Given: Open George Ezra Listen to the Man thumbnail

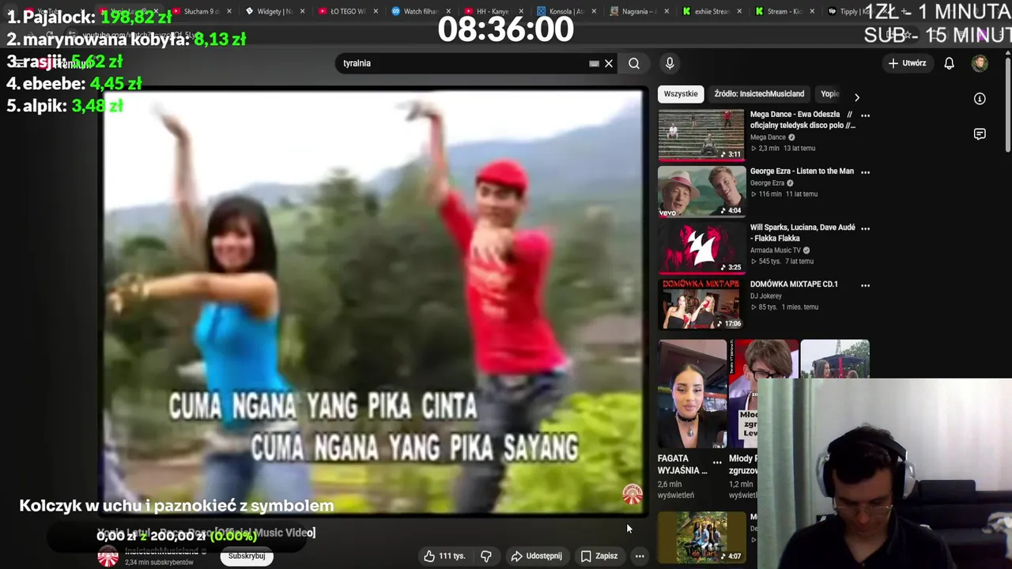Looking at the screenshot, I should [x=701, y=191].
